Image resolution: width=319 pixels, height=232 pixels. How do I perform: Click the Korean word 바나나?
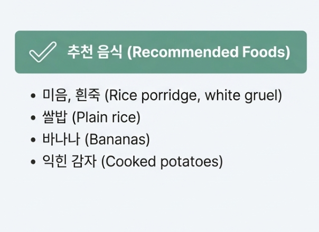(x=61, y=139)
